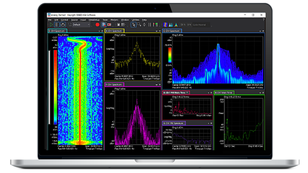
Task: Close the purple FM Spectrum pane
Action: pyautogui.click(x=211, y=123)
